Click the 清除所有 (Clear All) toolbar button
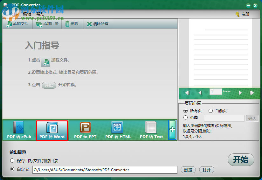 pyautogui.click(x=98, y=24)
